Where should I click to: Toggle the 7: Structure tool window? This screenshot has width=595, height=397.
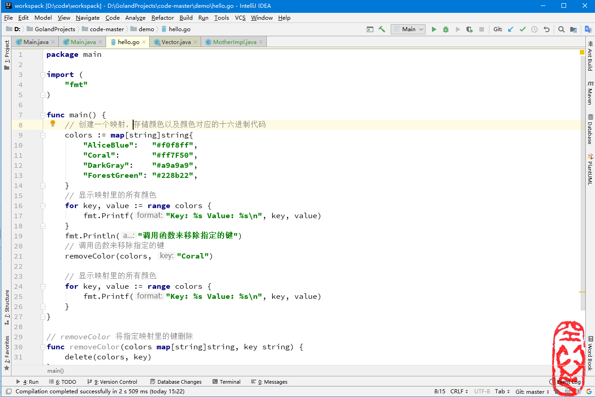(6, 307)
